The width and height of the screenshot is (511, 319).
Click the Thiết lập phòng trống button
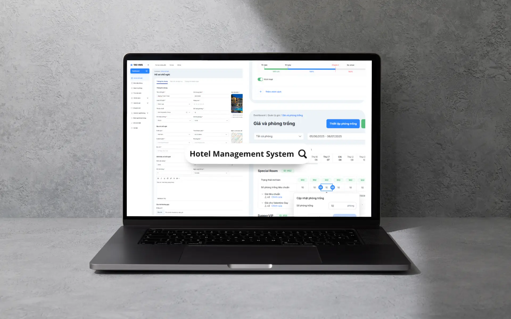343,124
